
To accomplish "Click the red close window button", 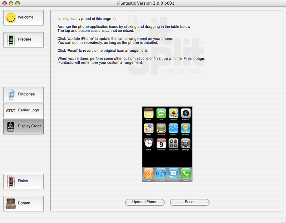I will pos(5,3).
